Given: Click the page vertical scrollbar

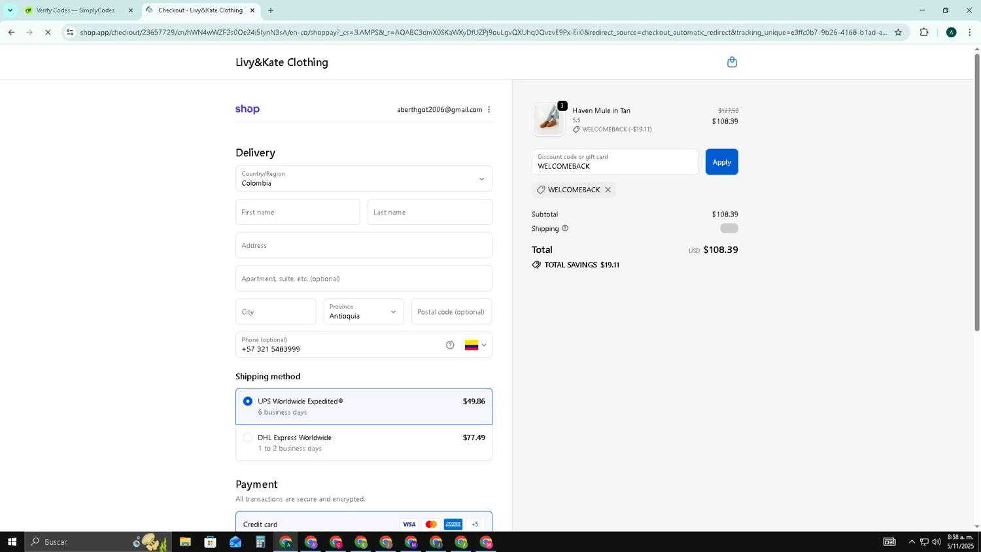Looking at the screenshot, I should 976,196.
